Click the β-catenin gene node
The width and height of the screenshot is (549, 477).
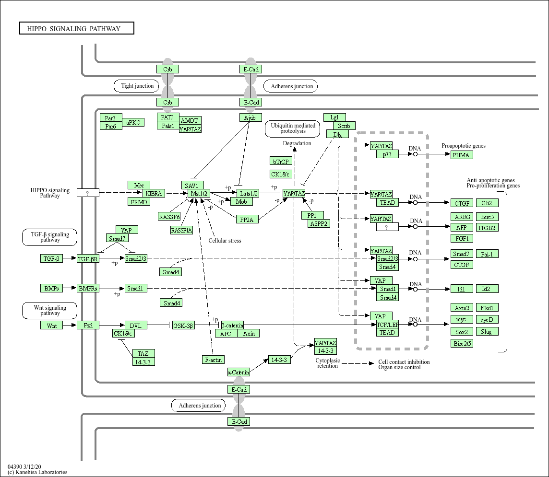(232, 326)
